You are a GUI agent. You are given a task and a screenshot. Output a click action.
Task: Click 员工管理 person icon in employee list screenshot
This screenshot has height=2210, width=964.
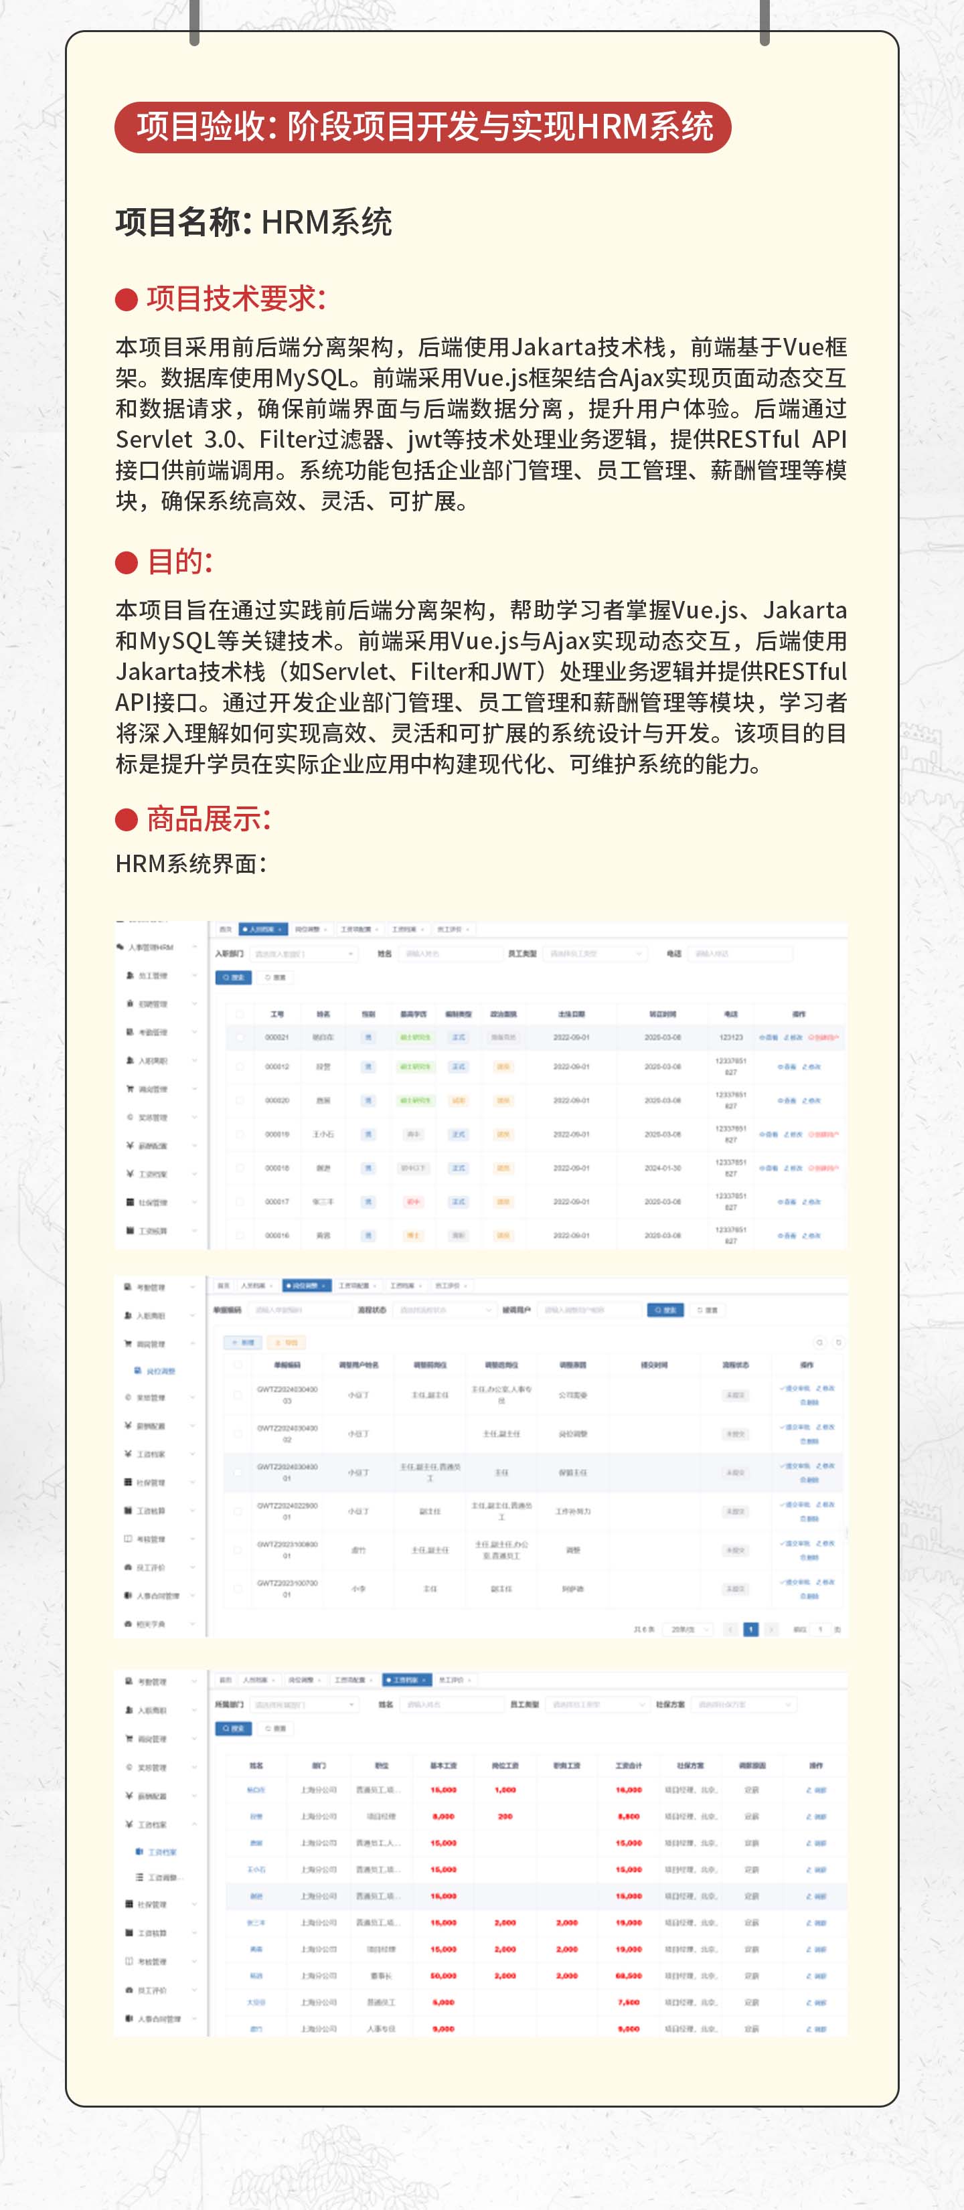(x=130, y=975)
